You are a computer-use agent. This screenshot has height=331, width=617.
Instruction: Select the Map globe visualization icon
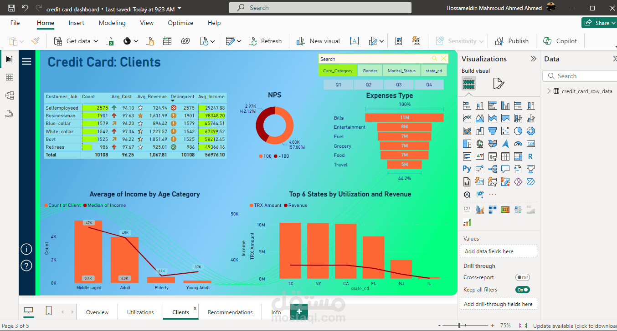point(480,144)
